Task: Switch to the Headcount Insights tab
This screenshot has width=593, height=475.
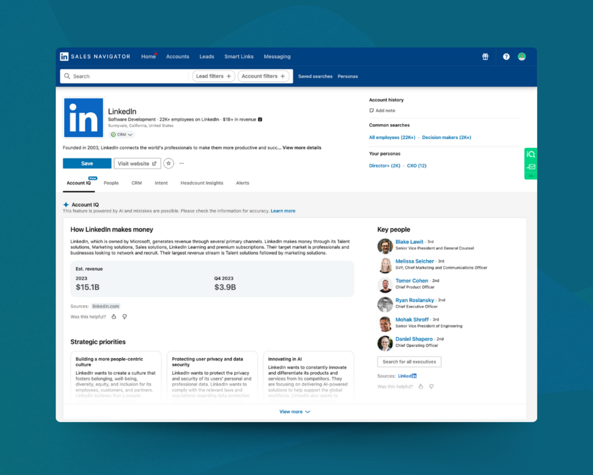Action: click(202, 183)
